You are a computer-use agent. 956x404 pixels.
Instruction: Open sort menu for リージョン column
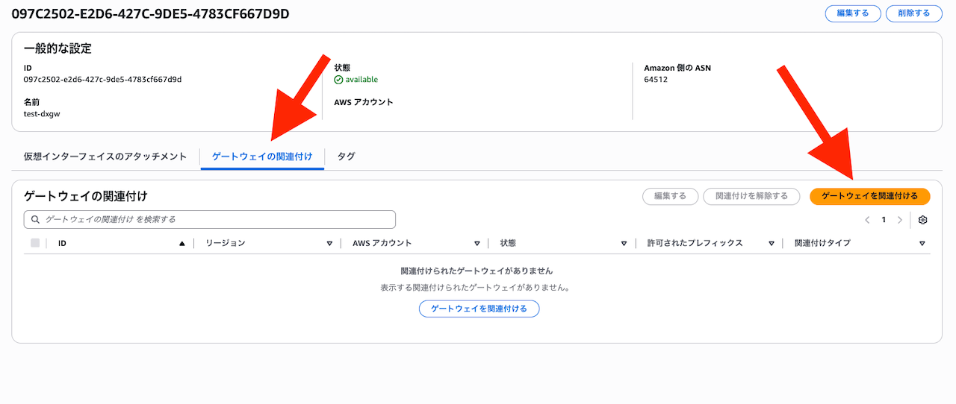[329, 244]
